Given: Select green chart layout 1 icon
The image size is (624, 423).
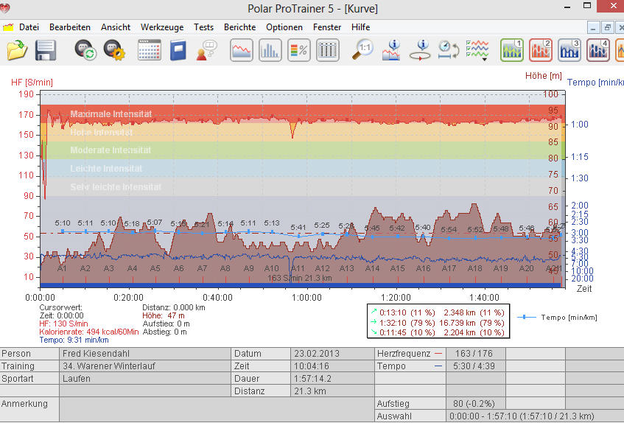Looking at the screenshot, I should coord(512,50).
